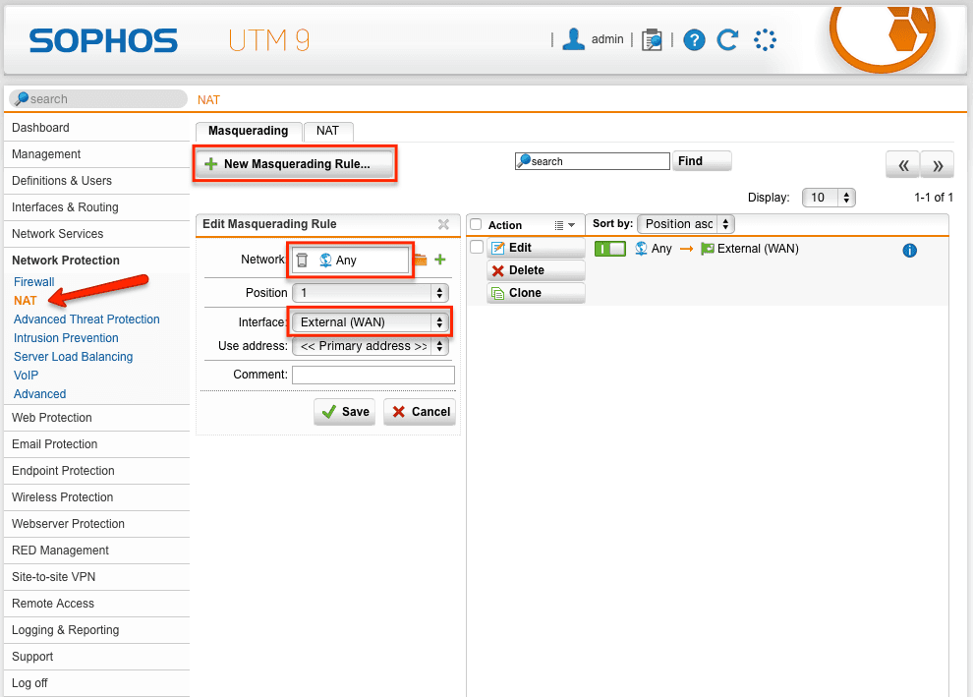Viewport: 973px width, 697px height.
Task: Open the Sort by Position asc dropdown
Action: click(686, 224)
